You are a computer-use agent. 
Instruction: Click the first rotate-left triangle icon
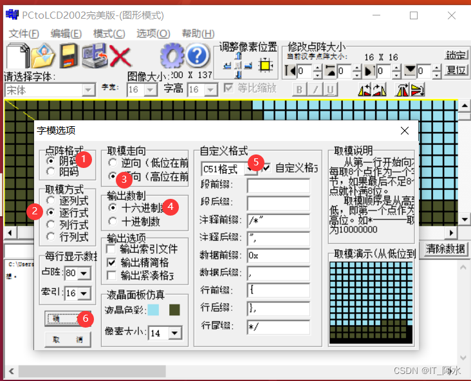(364, 90)
